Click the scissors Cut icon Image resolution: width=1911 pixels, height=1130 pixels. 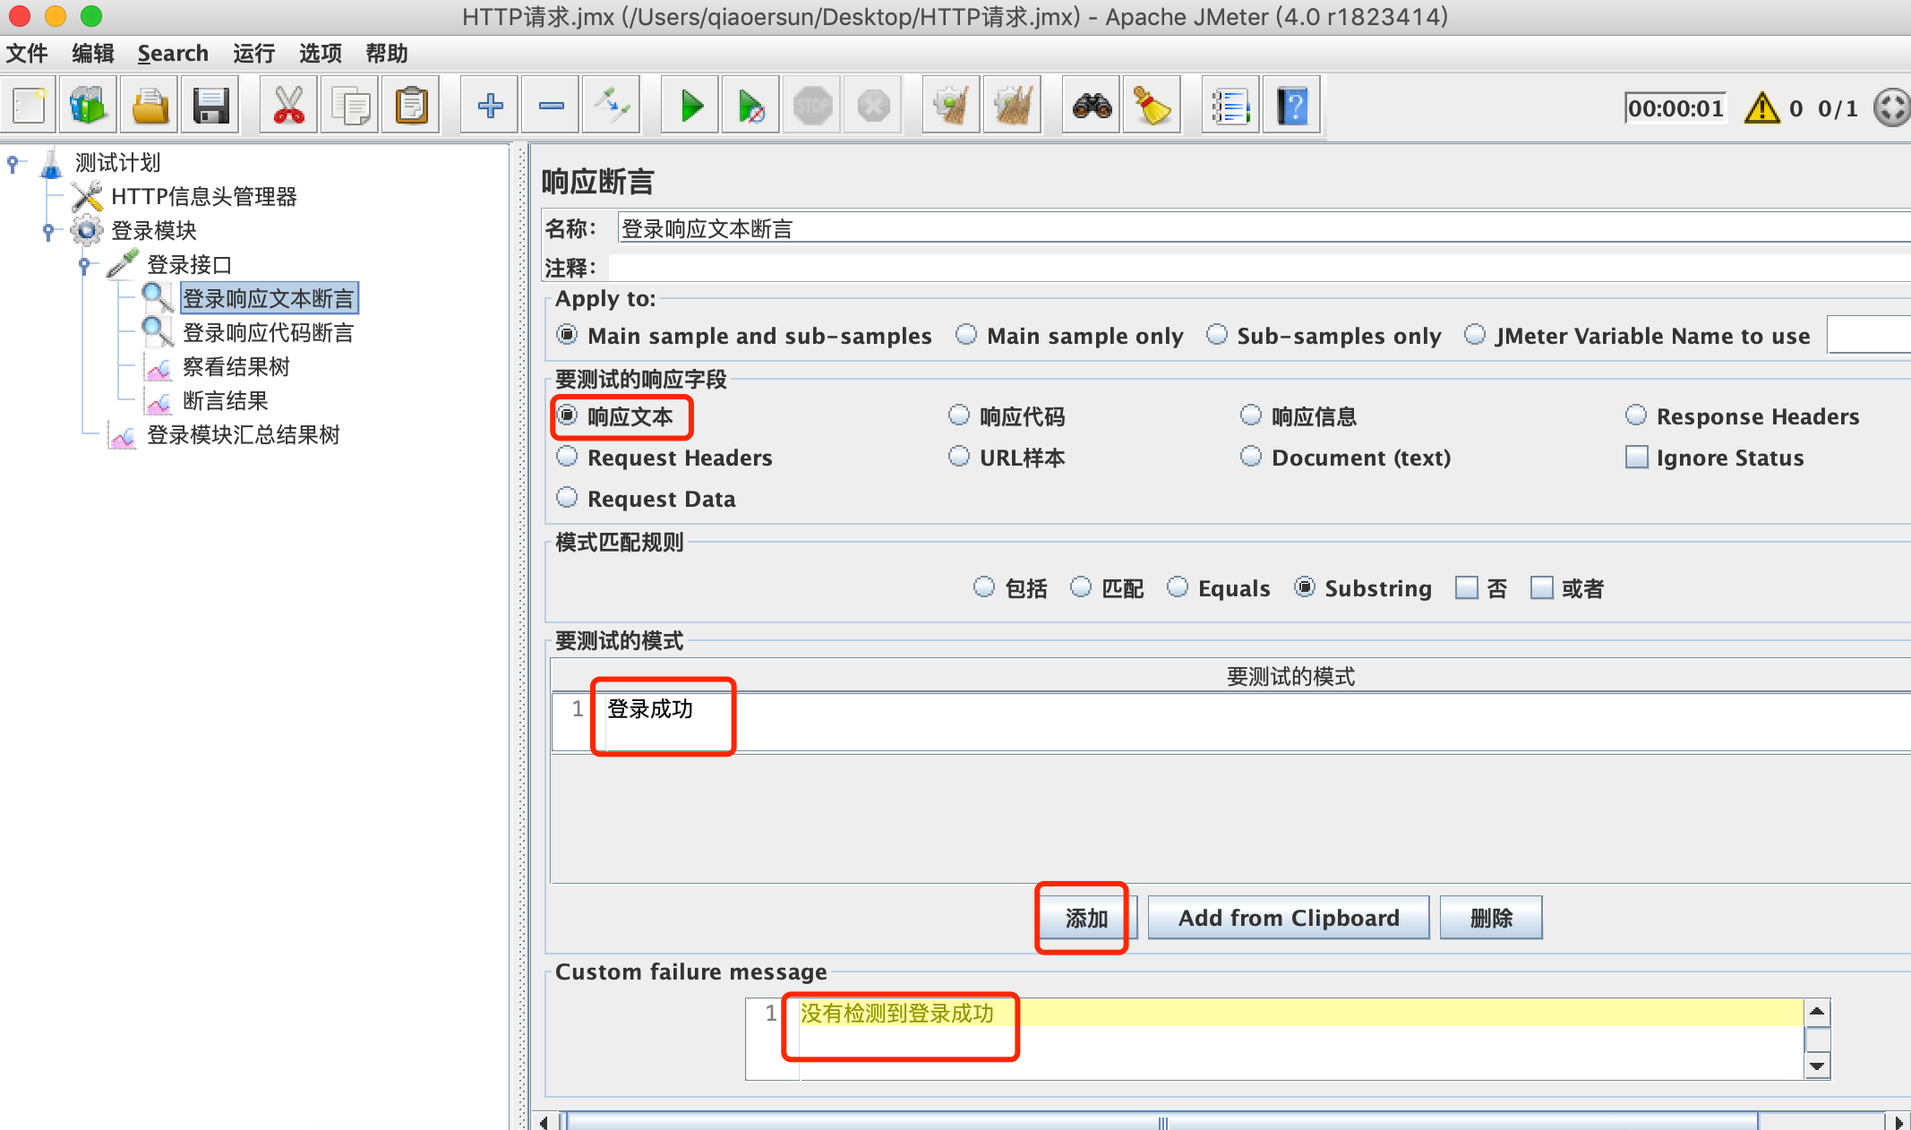(x=288, y=107)
